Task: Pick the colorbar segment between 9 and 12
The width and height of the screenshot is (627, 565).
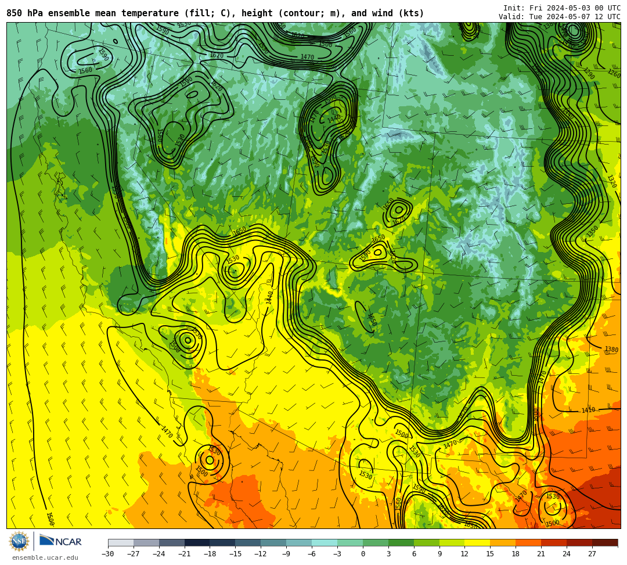Action: point(452,542)
